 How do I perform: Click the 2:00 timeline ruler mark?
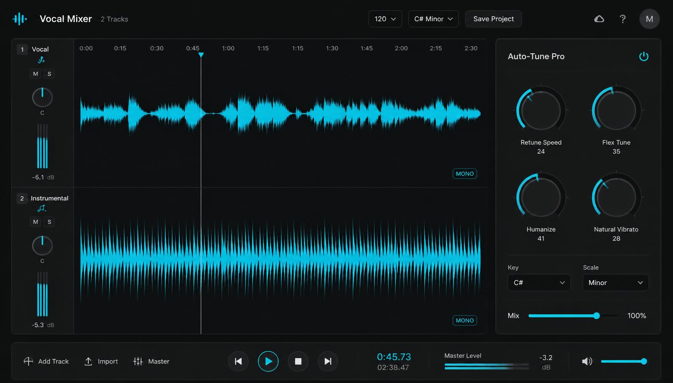point(401,48)
